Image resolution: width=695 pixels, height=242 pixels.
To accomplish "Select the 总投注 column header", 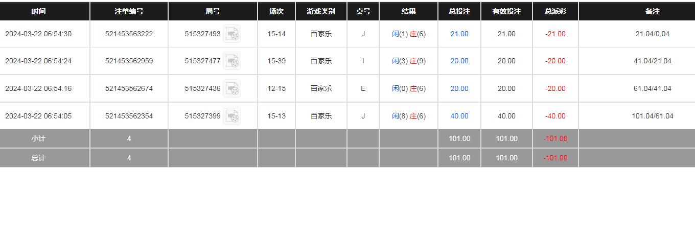I will coord(459,11).
